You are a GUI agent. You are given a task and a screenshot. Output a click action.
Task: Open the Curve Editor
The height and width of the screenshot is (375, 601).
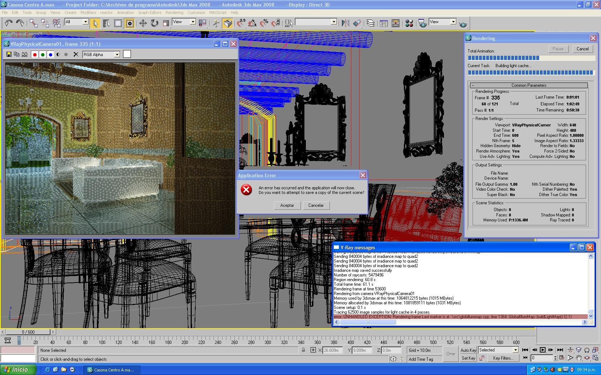(x=384, y=23)
